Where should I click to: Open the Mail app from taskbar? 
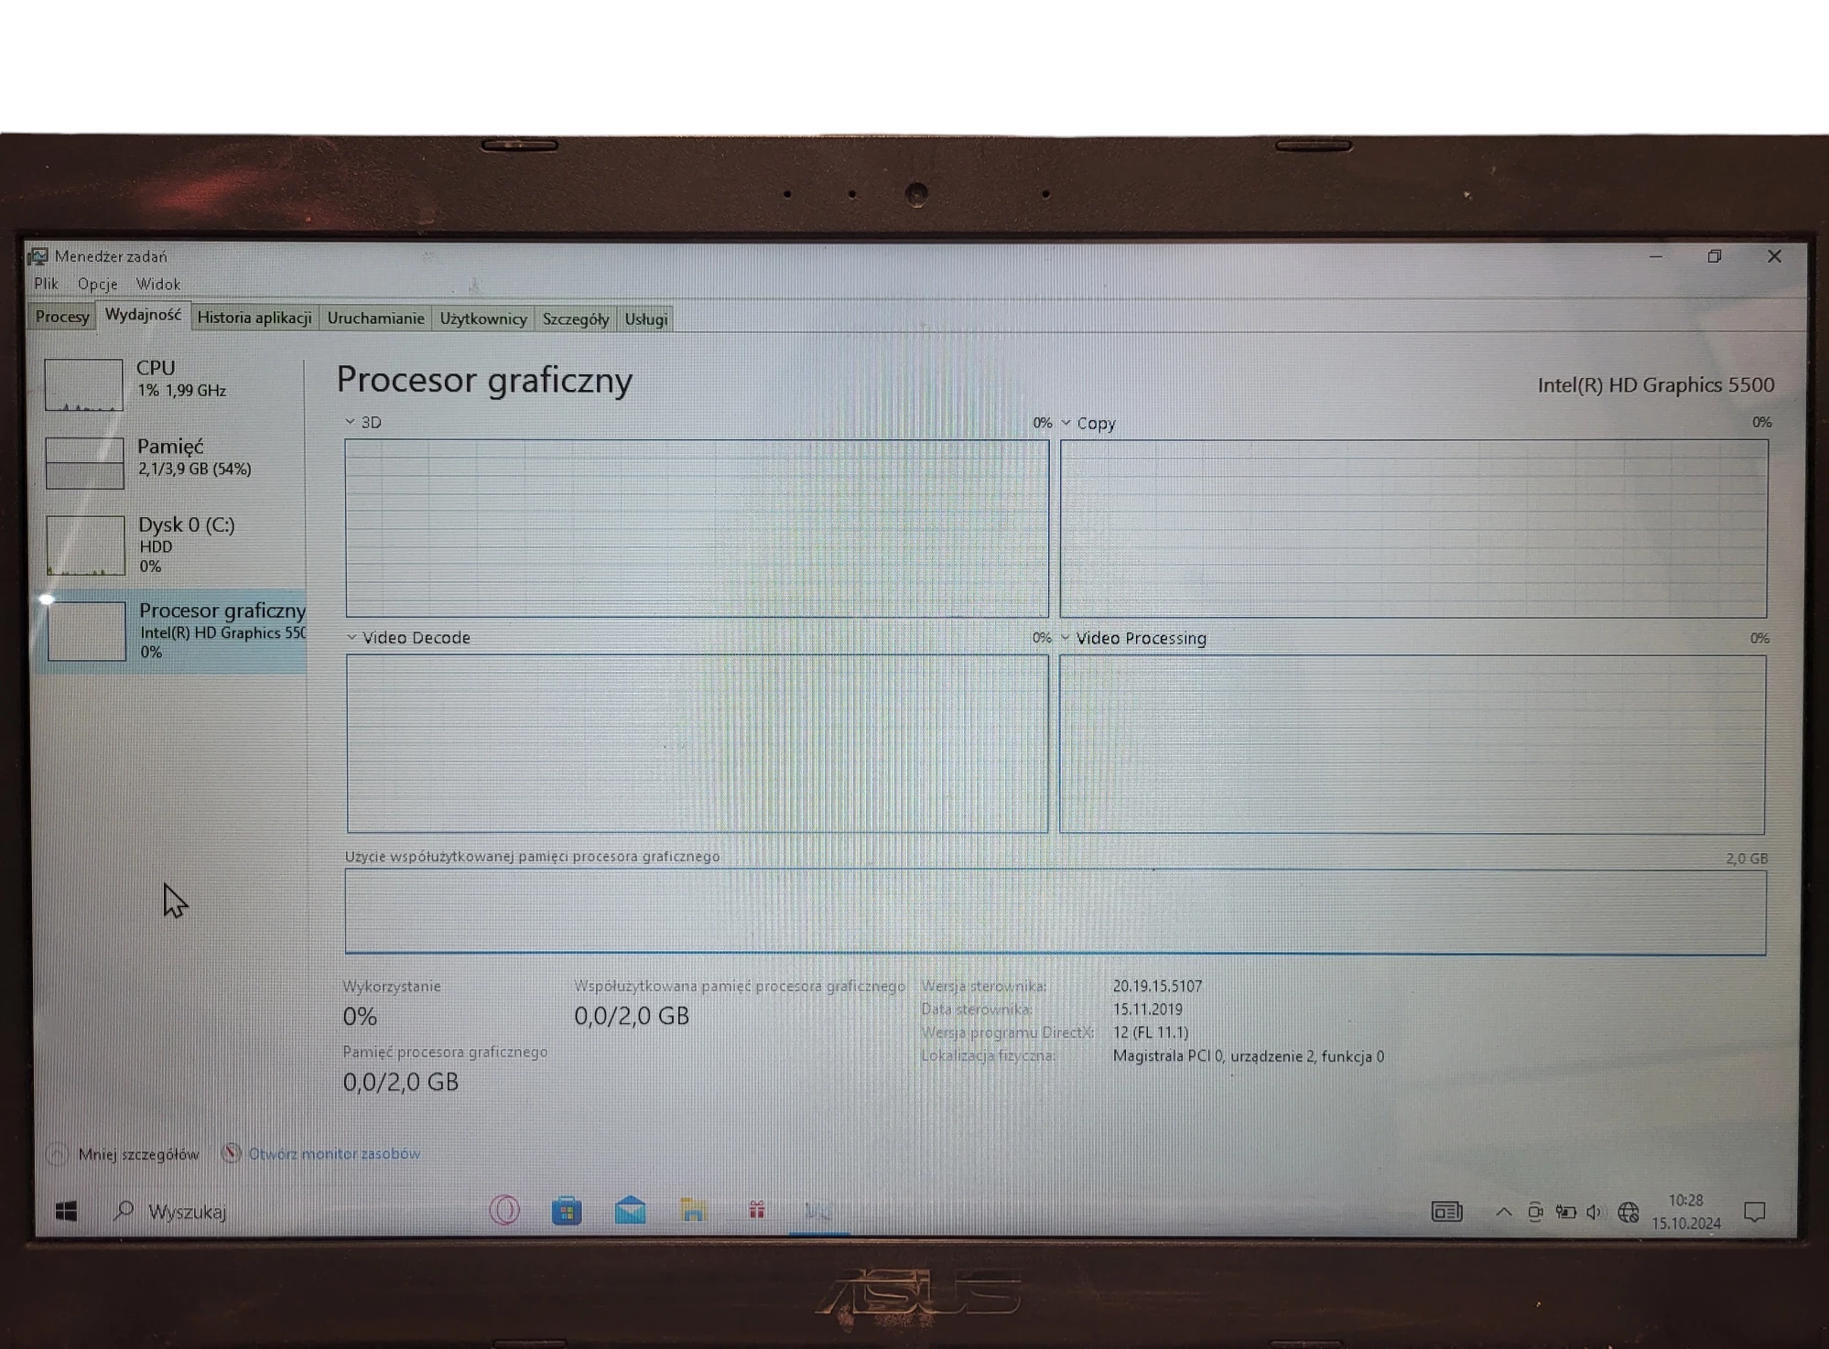(630, 1211)
